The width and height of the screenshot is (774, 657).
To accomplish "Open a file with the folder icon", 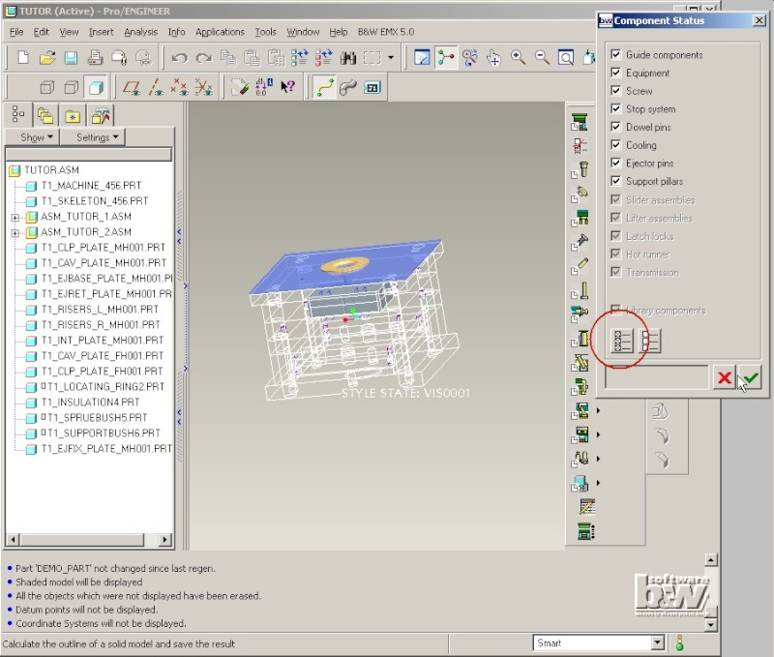I will tap(46, 58).
